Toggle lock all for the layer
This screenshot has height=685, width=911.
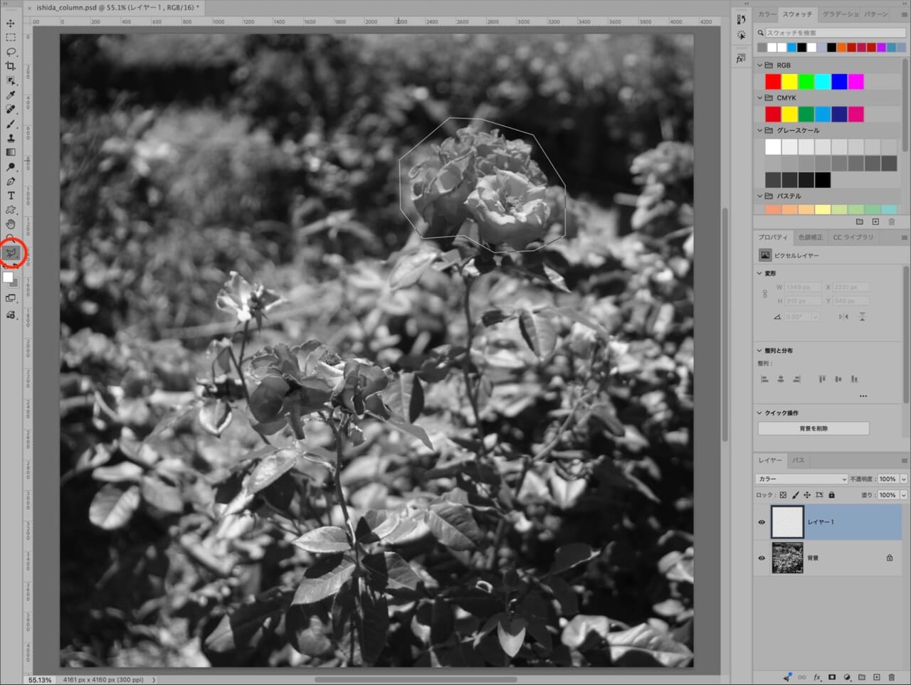831,495
